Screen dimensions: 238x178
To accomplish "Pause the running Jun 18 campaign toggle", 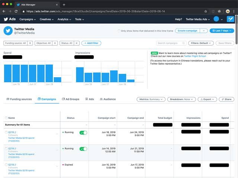I will (x=83, y=133).
